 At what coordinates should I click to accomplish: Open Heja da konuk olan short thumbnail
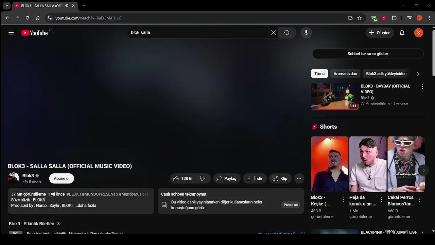pos(368,164)
